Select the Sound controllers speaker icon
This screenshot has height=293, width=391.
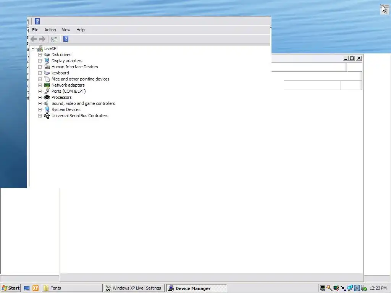coord(47,103)
